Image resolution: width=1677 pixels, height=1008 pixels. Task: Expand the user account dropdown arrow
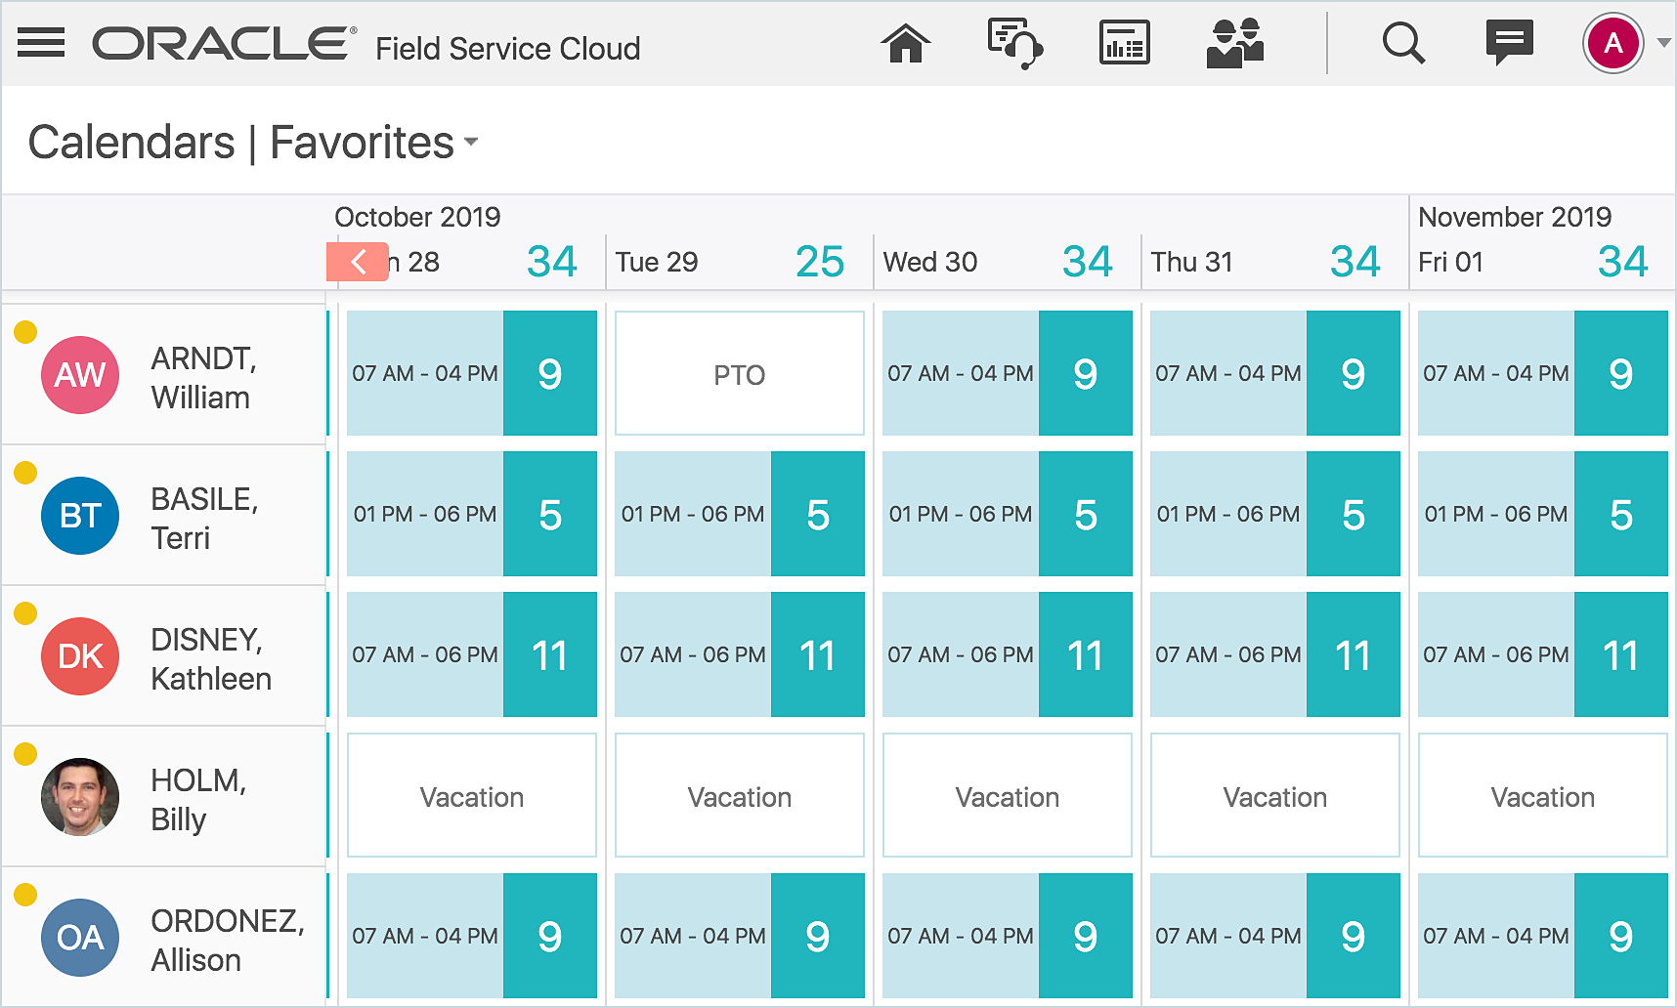click(x=1663, y=43)
